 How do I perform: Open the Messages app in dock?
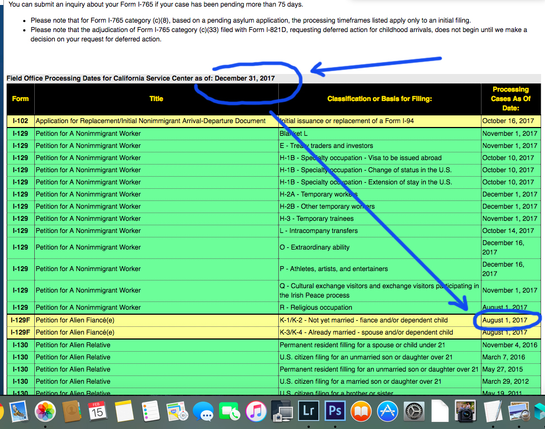tap(203, 411)
